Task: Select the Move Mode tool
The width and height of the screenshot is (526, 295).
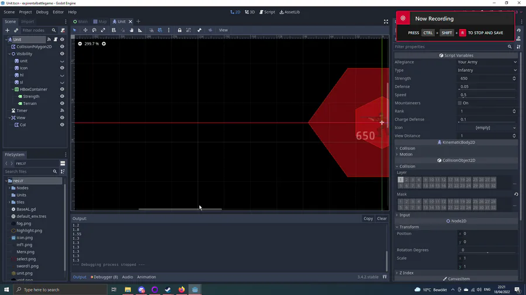Action: click(85, 30)
